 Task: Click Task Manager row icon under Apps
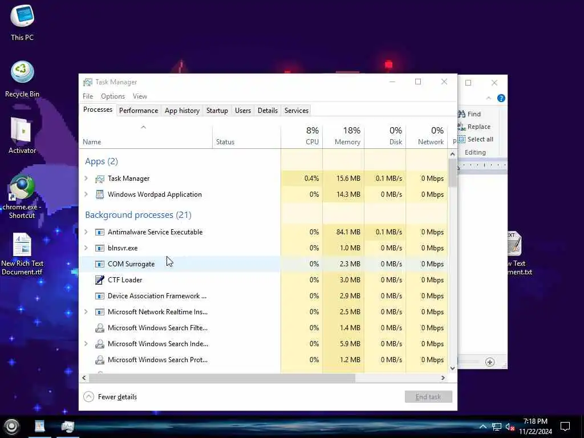pyautogui.click(x=99, y=179)
